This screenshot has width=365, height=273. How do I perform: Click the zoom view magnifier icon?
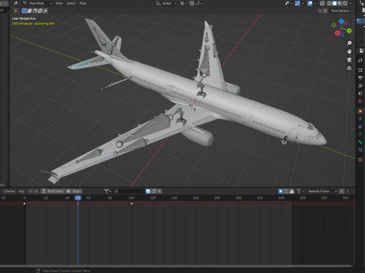pos(349,43)
